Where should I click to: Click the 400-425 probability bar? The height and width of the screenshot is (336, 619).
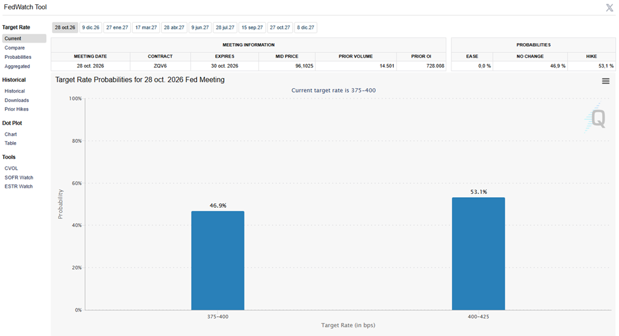[x=478, y=254]
